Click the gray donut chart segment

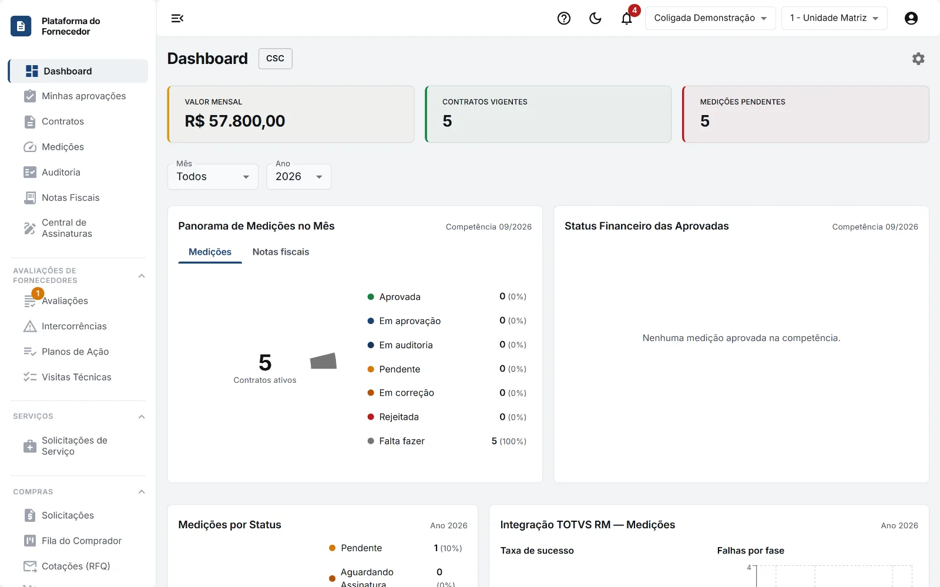323,361
